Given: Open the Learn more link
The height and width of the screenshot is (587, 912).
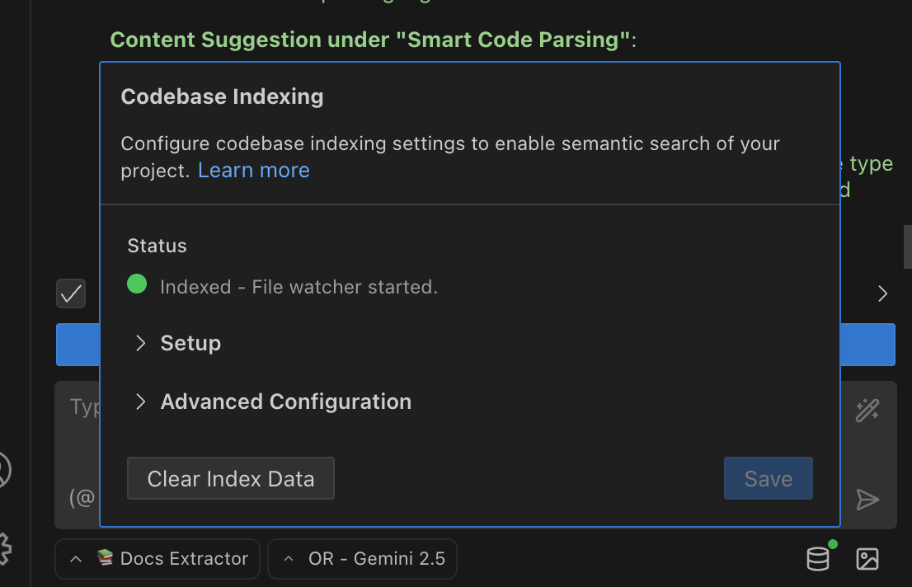Looking at the screenshot, I should click(253, 170).
